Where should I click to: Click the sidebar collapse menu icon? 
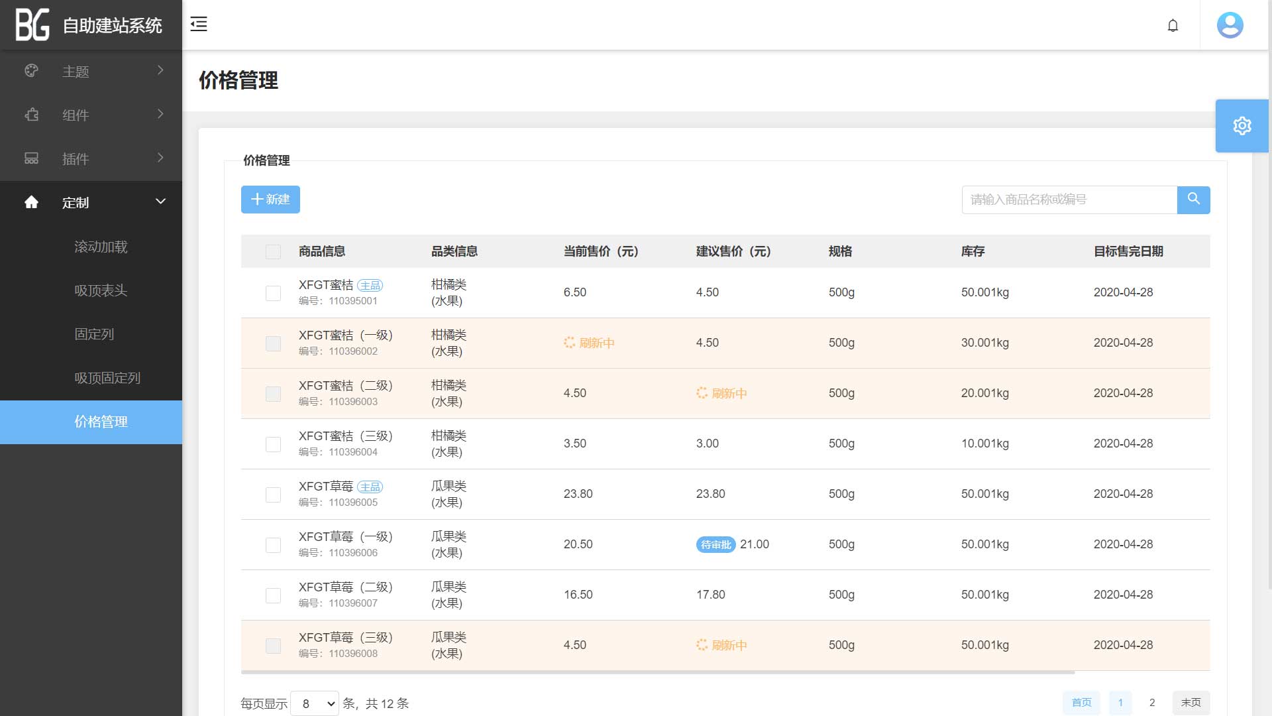[199, 25]
